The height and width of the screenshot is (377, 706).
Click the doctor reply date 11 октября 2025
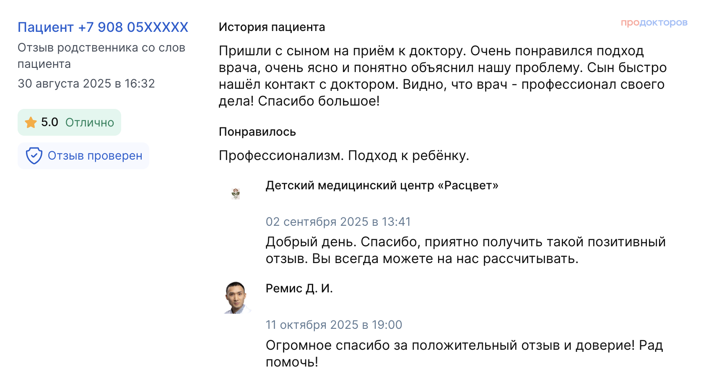(334, 325)
